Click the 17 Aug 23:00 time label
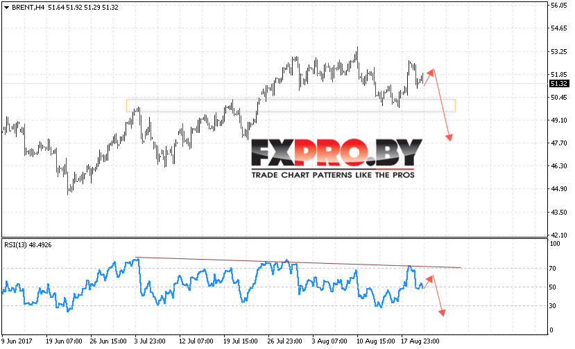This screenshot has height=349, width=575. [x=420, y=341]
